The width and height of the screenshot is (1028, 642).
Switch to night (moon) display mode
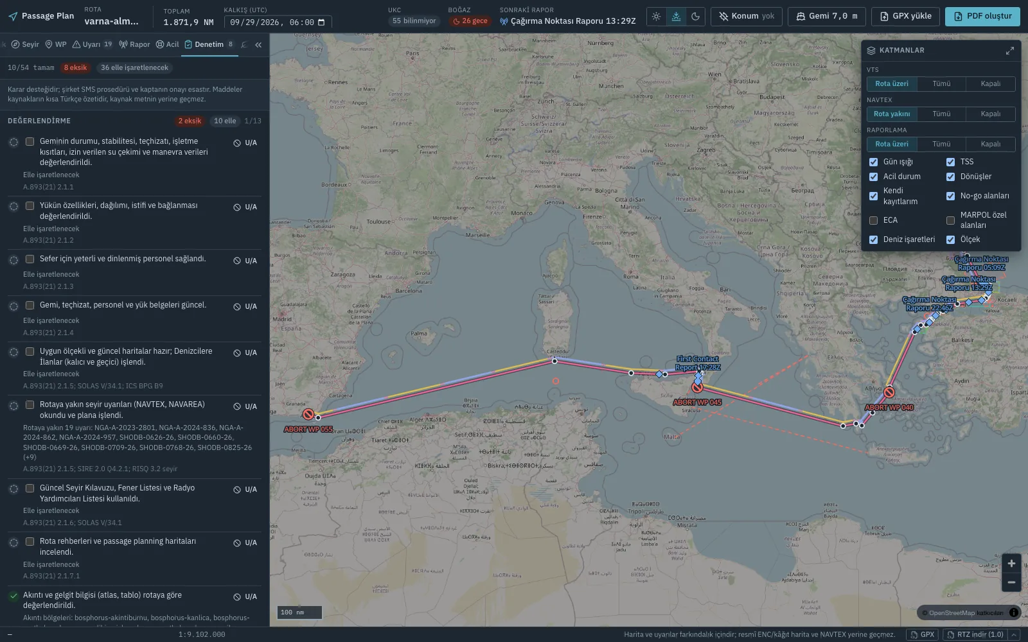coord(696,17)
